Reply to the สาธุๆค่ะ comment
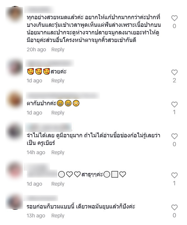 (58, 184)
